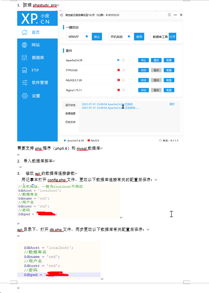Image resolution: width=209 pixels, height=293 pixels.
Task: Start the MySQL5.7.26 service
Action: tap(144, 80)
